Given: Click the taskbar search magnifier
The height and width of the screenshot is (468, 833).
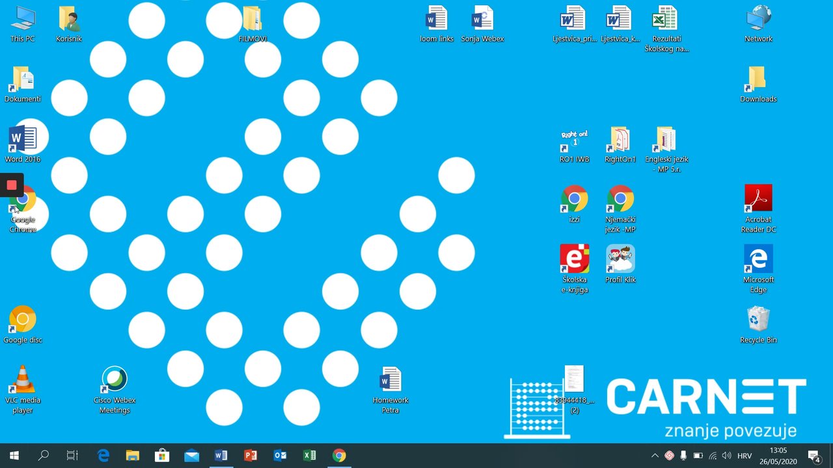Looking at the screenshot, I should [x=44, y=456].
